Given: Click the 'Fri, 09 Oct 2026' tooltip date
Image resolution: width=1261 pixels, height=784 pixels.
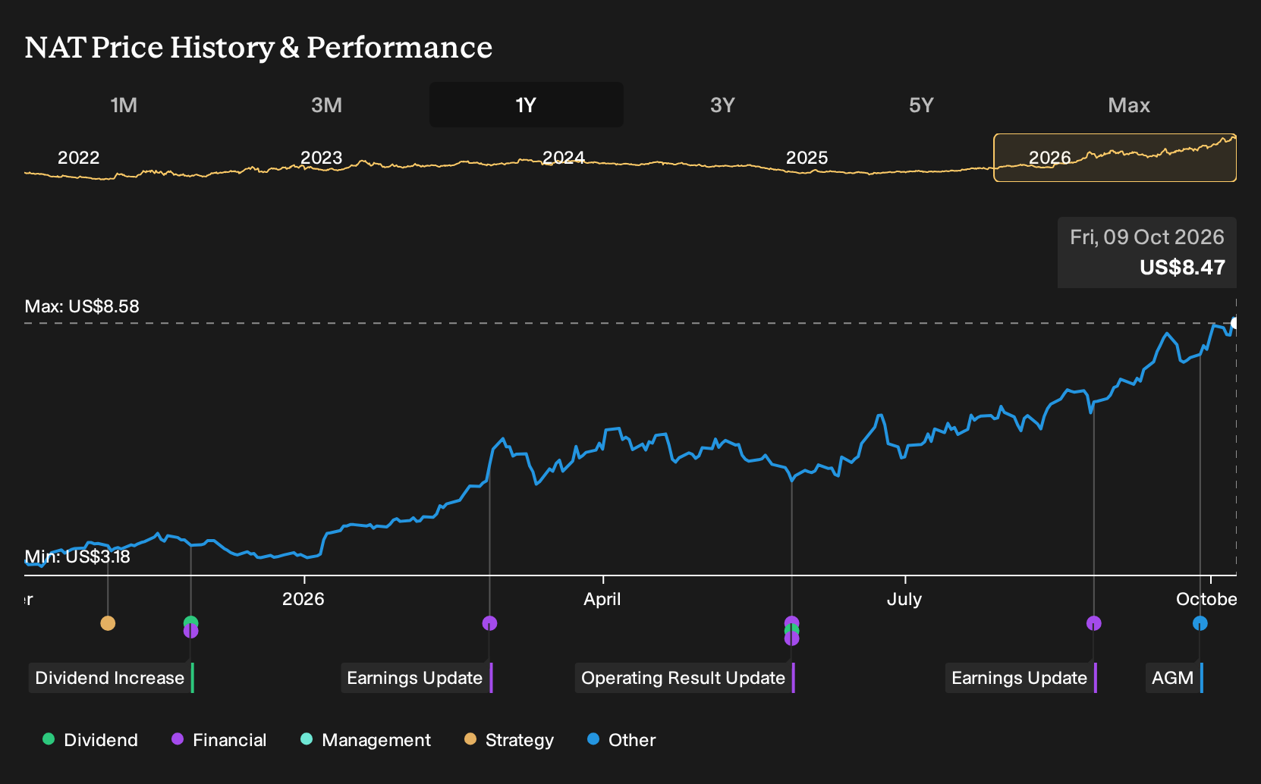Looking at the screenshot, I should (1147, 237).
